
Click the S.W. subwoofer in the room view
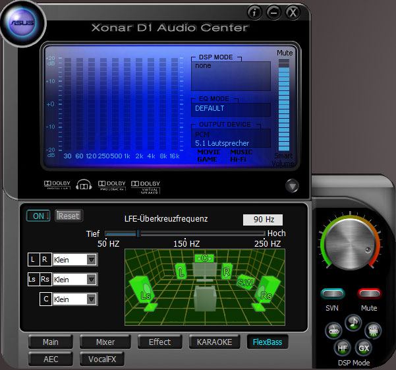(x=246, y=282)
